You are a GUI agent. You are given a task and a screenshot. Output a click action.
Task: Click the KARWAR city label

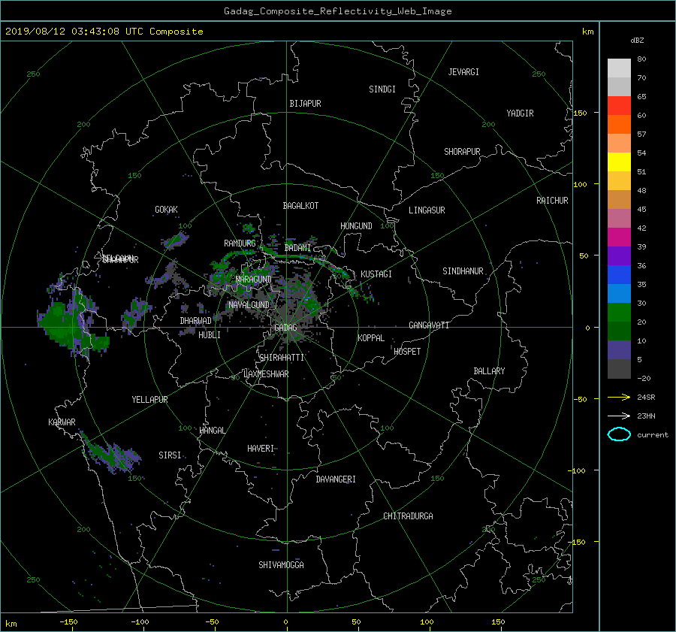[62, 422]
